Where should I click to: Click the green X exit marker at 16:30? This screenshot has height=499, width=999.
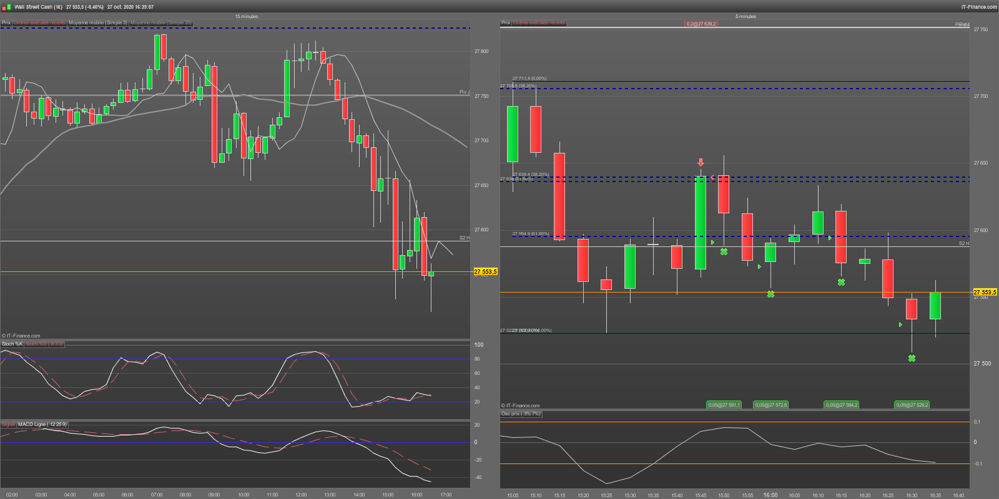click(912, 358)
